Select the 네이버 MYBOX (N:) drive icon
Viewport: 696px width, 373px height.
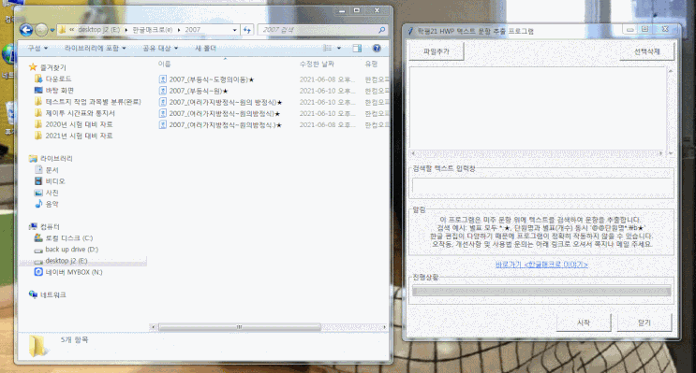click(38, 272)
